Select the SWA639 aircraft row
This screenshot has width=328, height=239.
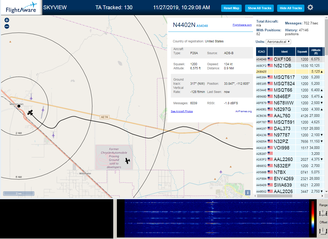290,185
